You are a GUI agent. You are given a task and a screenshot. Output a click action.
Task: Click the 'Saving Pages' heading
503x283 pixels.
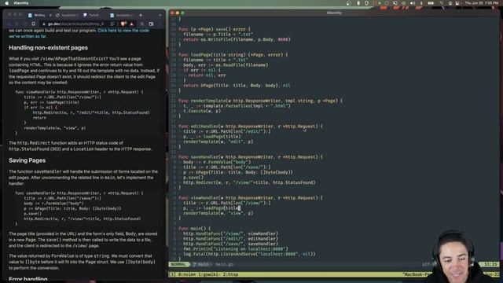pos(27,160)
